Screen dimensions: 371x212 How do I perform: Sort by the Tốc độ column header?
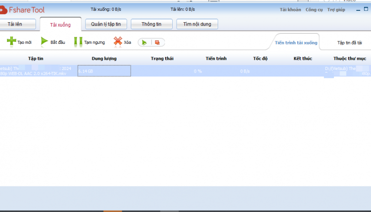[x=260, y=59]
